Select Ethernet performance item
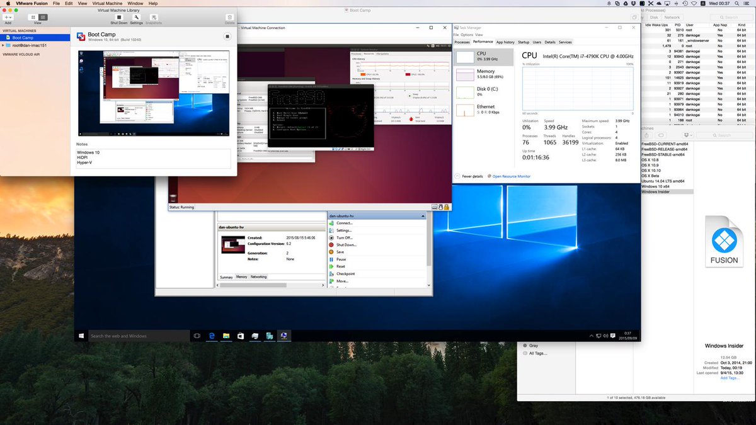This screenshot has height=425, width=756. tap(484, 110)
